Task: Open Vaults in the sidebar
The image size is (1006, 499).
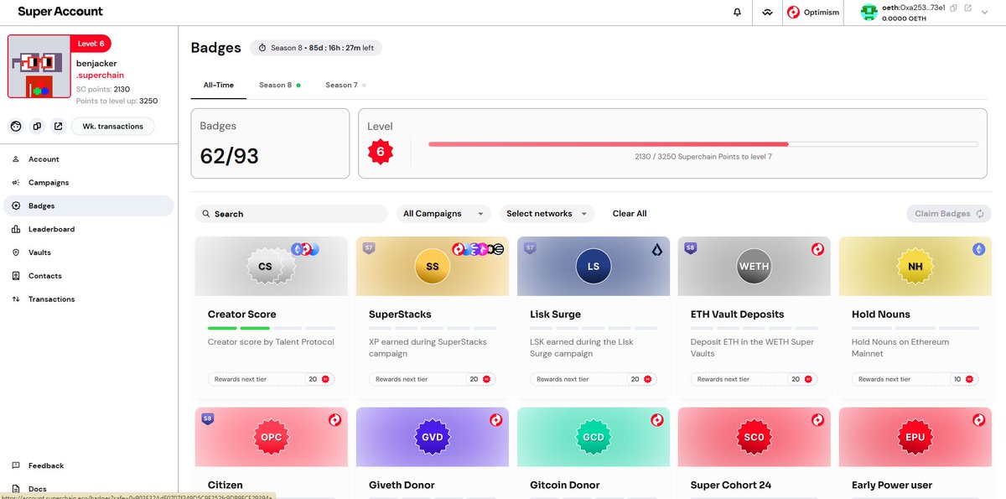Action: 88,252
